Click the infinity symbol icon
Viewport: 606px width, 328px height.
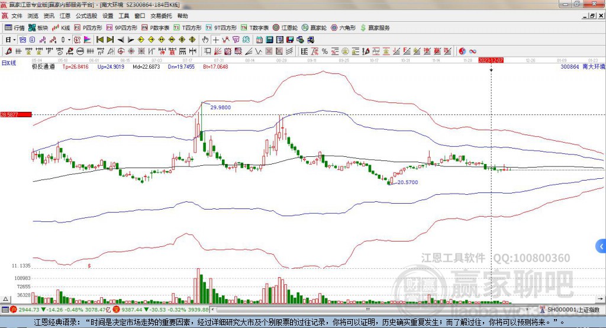(473, 51)
